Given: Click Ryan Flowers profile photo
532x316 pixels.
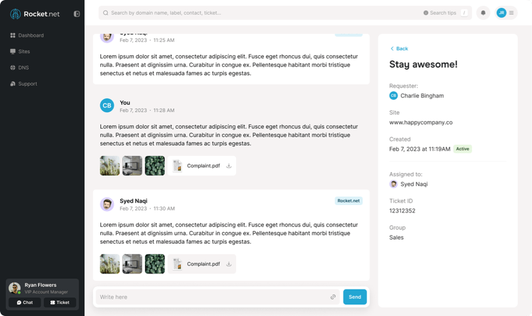Looking at the screenshot, I should click(15, 288).
